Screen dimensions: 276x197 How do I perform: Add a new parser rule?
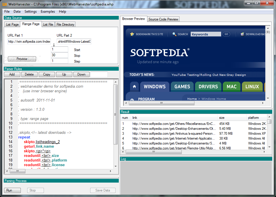(12, 74)
